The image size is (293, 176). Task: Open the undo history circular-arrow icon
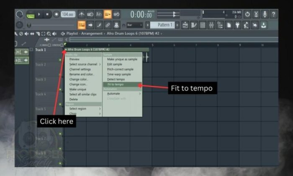point(247,14)
